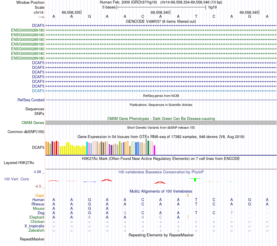Click the '5 bases' scale bar text
Image resolution: width=277 pixels, height=246 pixels.
pyautogui.click(x=109, y=7)
